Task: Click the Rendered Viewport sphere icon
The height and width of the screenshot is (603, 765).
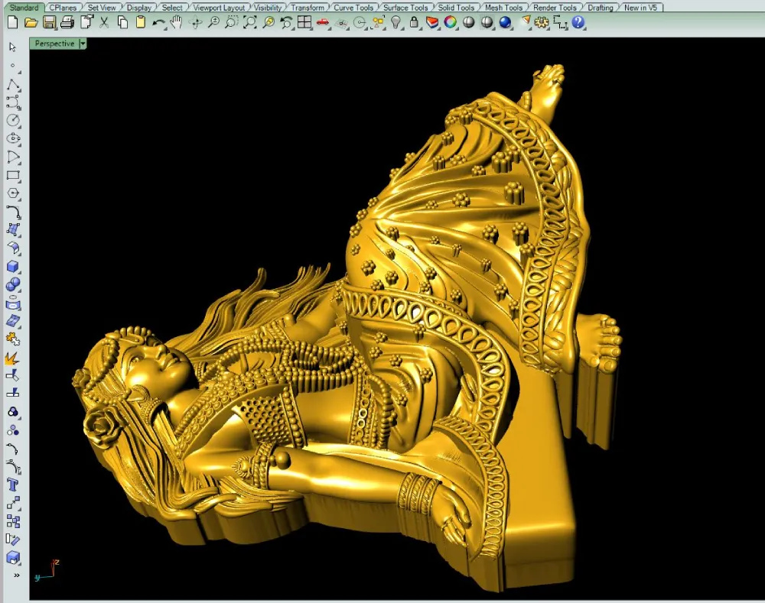Action: 487,22
